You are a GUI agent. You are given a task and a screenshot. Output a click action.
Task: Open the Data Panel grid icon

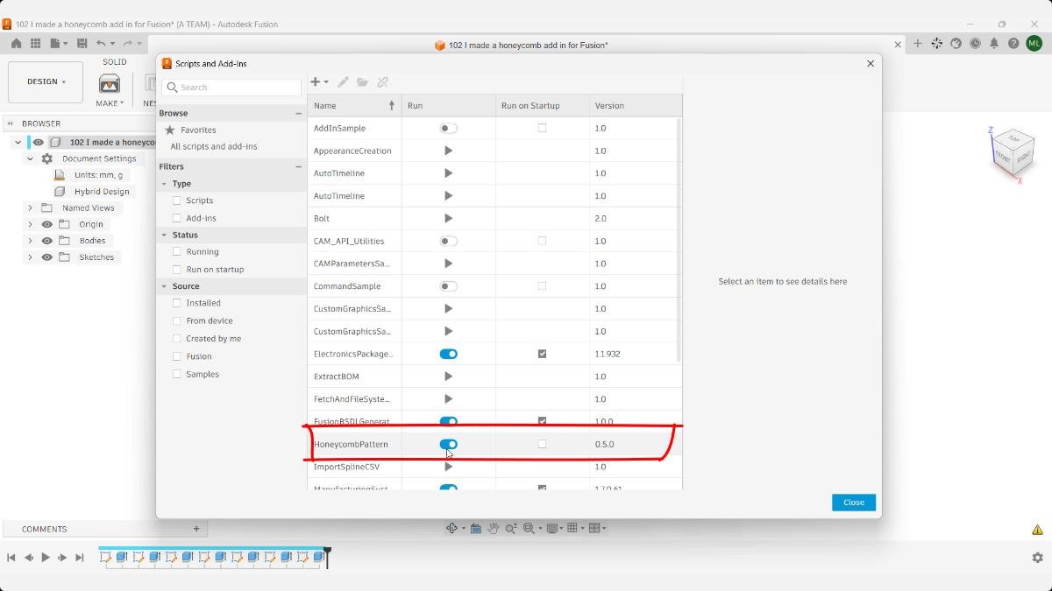[36, 43]
